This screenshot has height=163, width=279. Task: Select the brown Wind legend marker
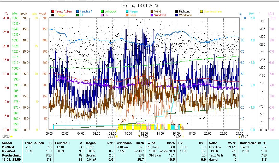[152, 11]
